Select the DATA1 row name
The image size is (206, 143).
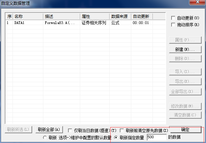[x=19, y=23]
